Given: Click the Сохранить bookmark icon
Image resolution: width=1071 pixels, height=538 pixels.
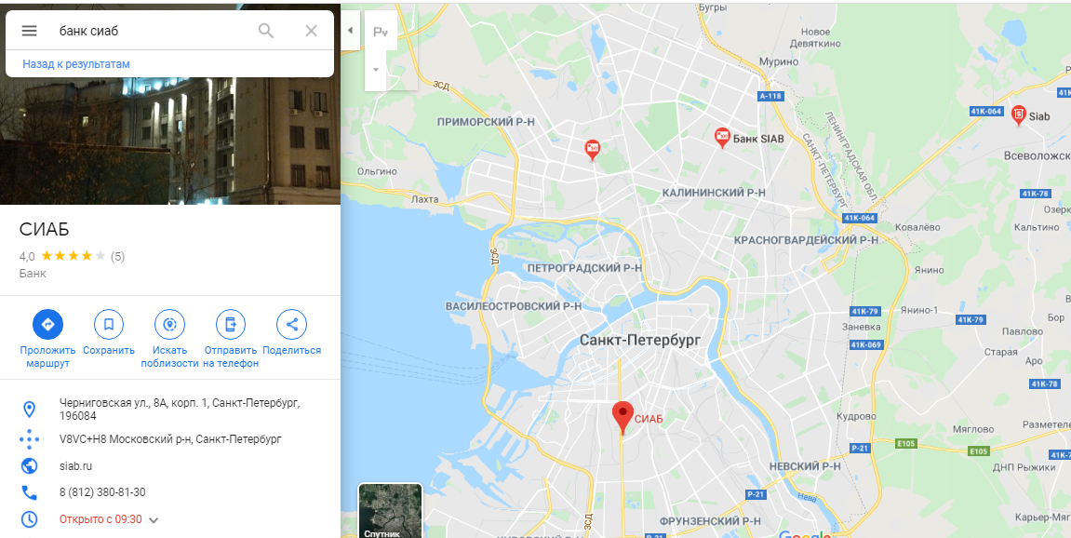Looking at the screenshot, I should coord(109,324).
